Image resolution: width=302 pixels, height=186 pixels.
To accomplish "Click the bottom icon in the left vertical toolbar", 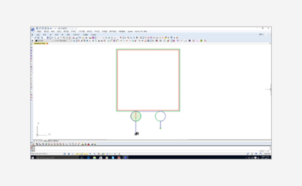I will [x=32, y=100].
